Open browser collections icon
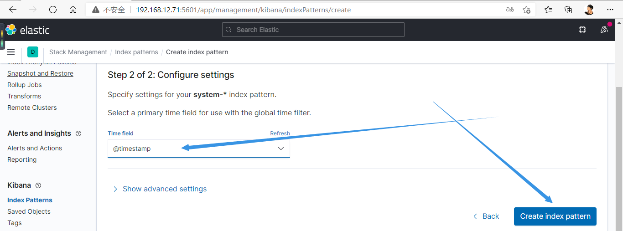 pyautogui.click(x=568, y=10)
